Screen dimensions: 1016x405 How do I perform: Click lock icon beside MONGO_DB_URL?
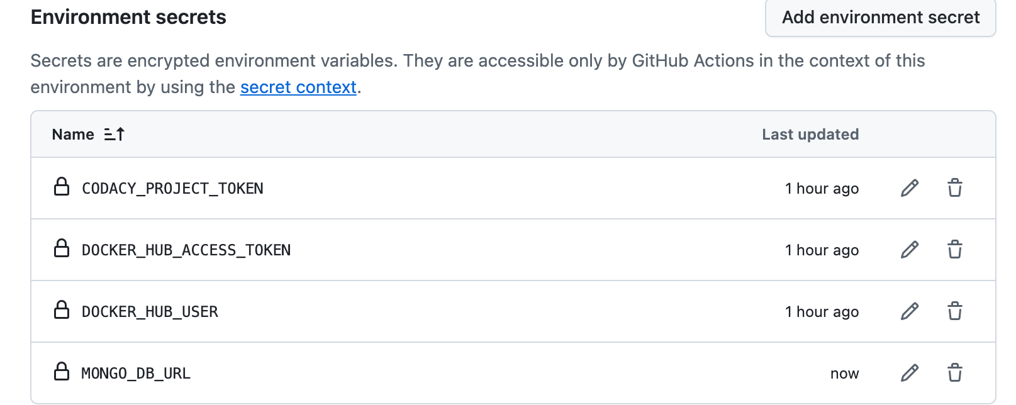[x=62, y=372]
